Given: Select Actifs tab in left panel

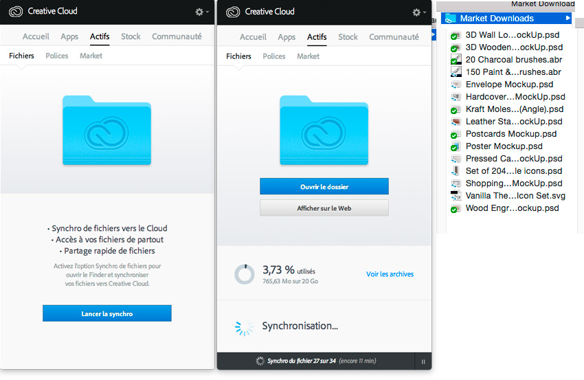Looking at the screenshot, I should 100,36.
